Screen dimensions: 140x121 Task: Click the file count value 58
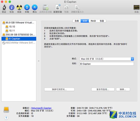coord(78,116)
